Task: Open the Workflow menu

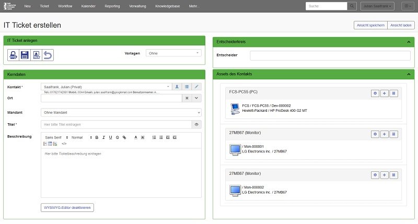Action: pos(65,6)
